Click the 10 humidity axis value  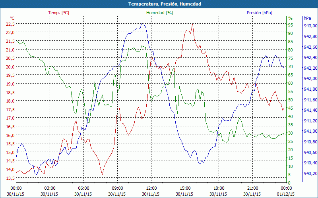291,166
